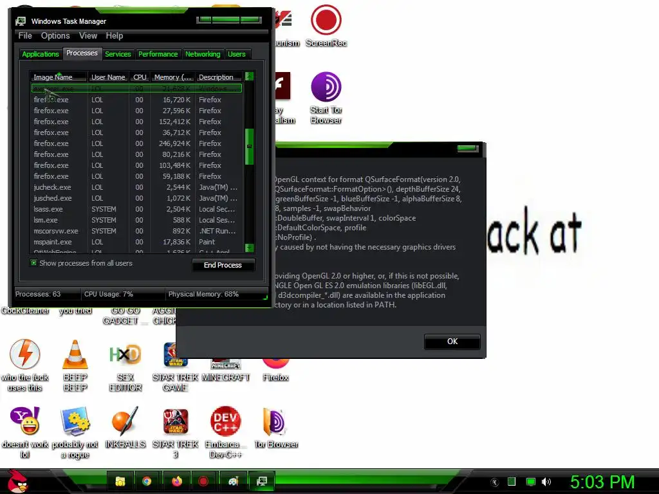Open Paint from the taskbar
This screenshot has width=659, height=494.
pos(234,481)
